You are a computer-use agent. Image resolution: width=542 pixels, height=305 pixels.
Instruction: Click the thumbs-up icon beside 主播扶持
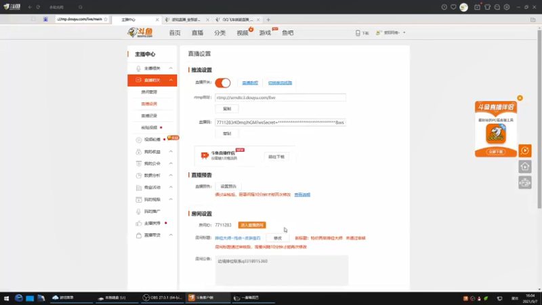point(139,223)
